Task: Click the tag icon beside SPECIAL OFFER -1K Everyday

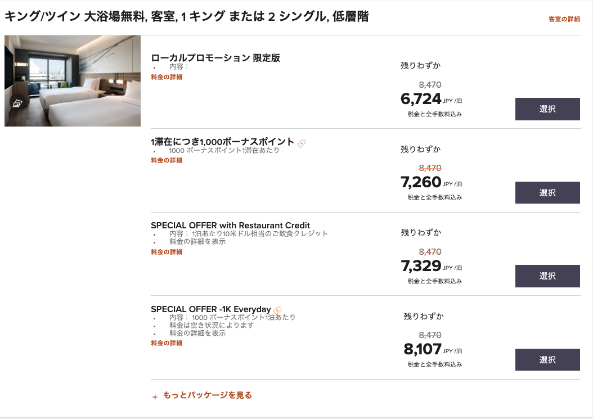Action: (x=277, y=309)
